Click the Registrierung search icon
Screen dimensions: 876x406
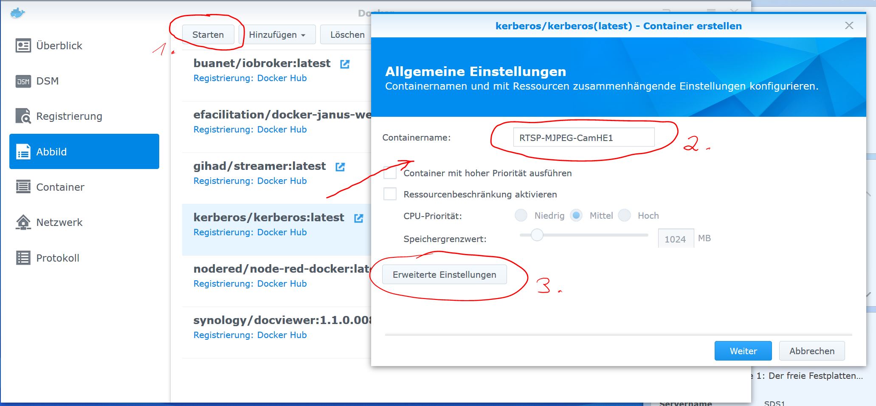point(23,116)
